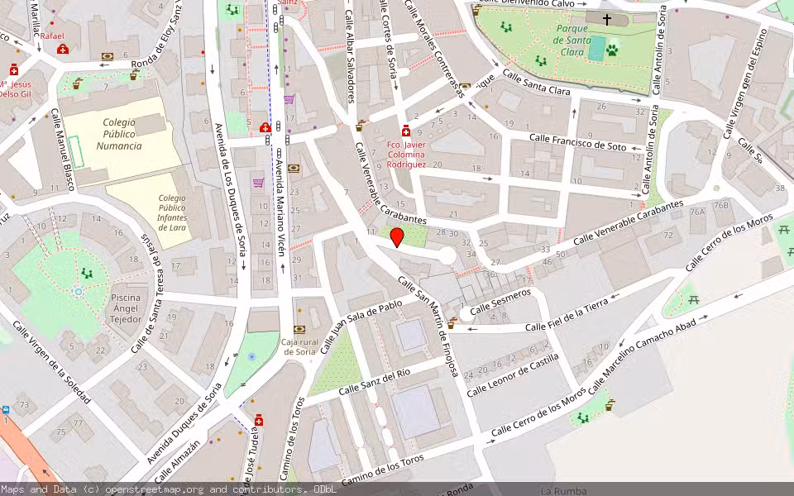Click the cup icon along Calle Venerable Carabantes

coord(361,126)
